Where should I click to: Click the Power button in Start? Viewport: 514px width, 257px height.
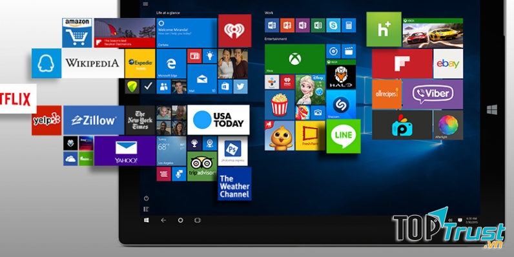tap(146, 198)
